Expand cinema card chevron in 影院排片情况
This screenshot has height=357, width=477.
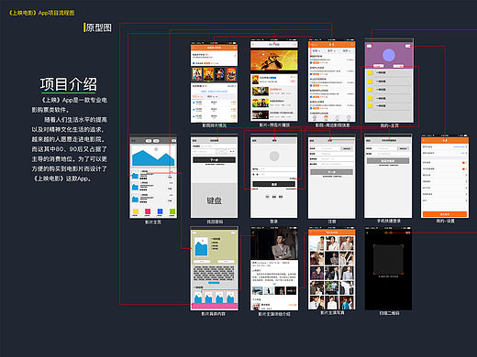coord(235,56)
